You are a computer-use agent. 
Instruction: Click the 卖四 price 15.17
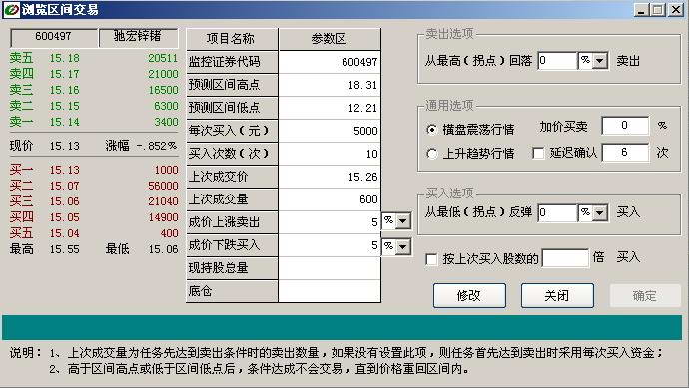click(x=65, y=74)
